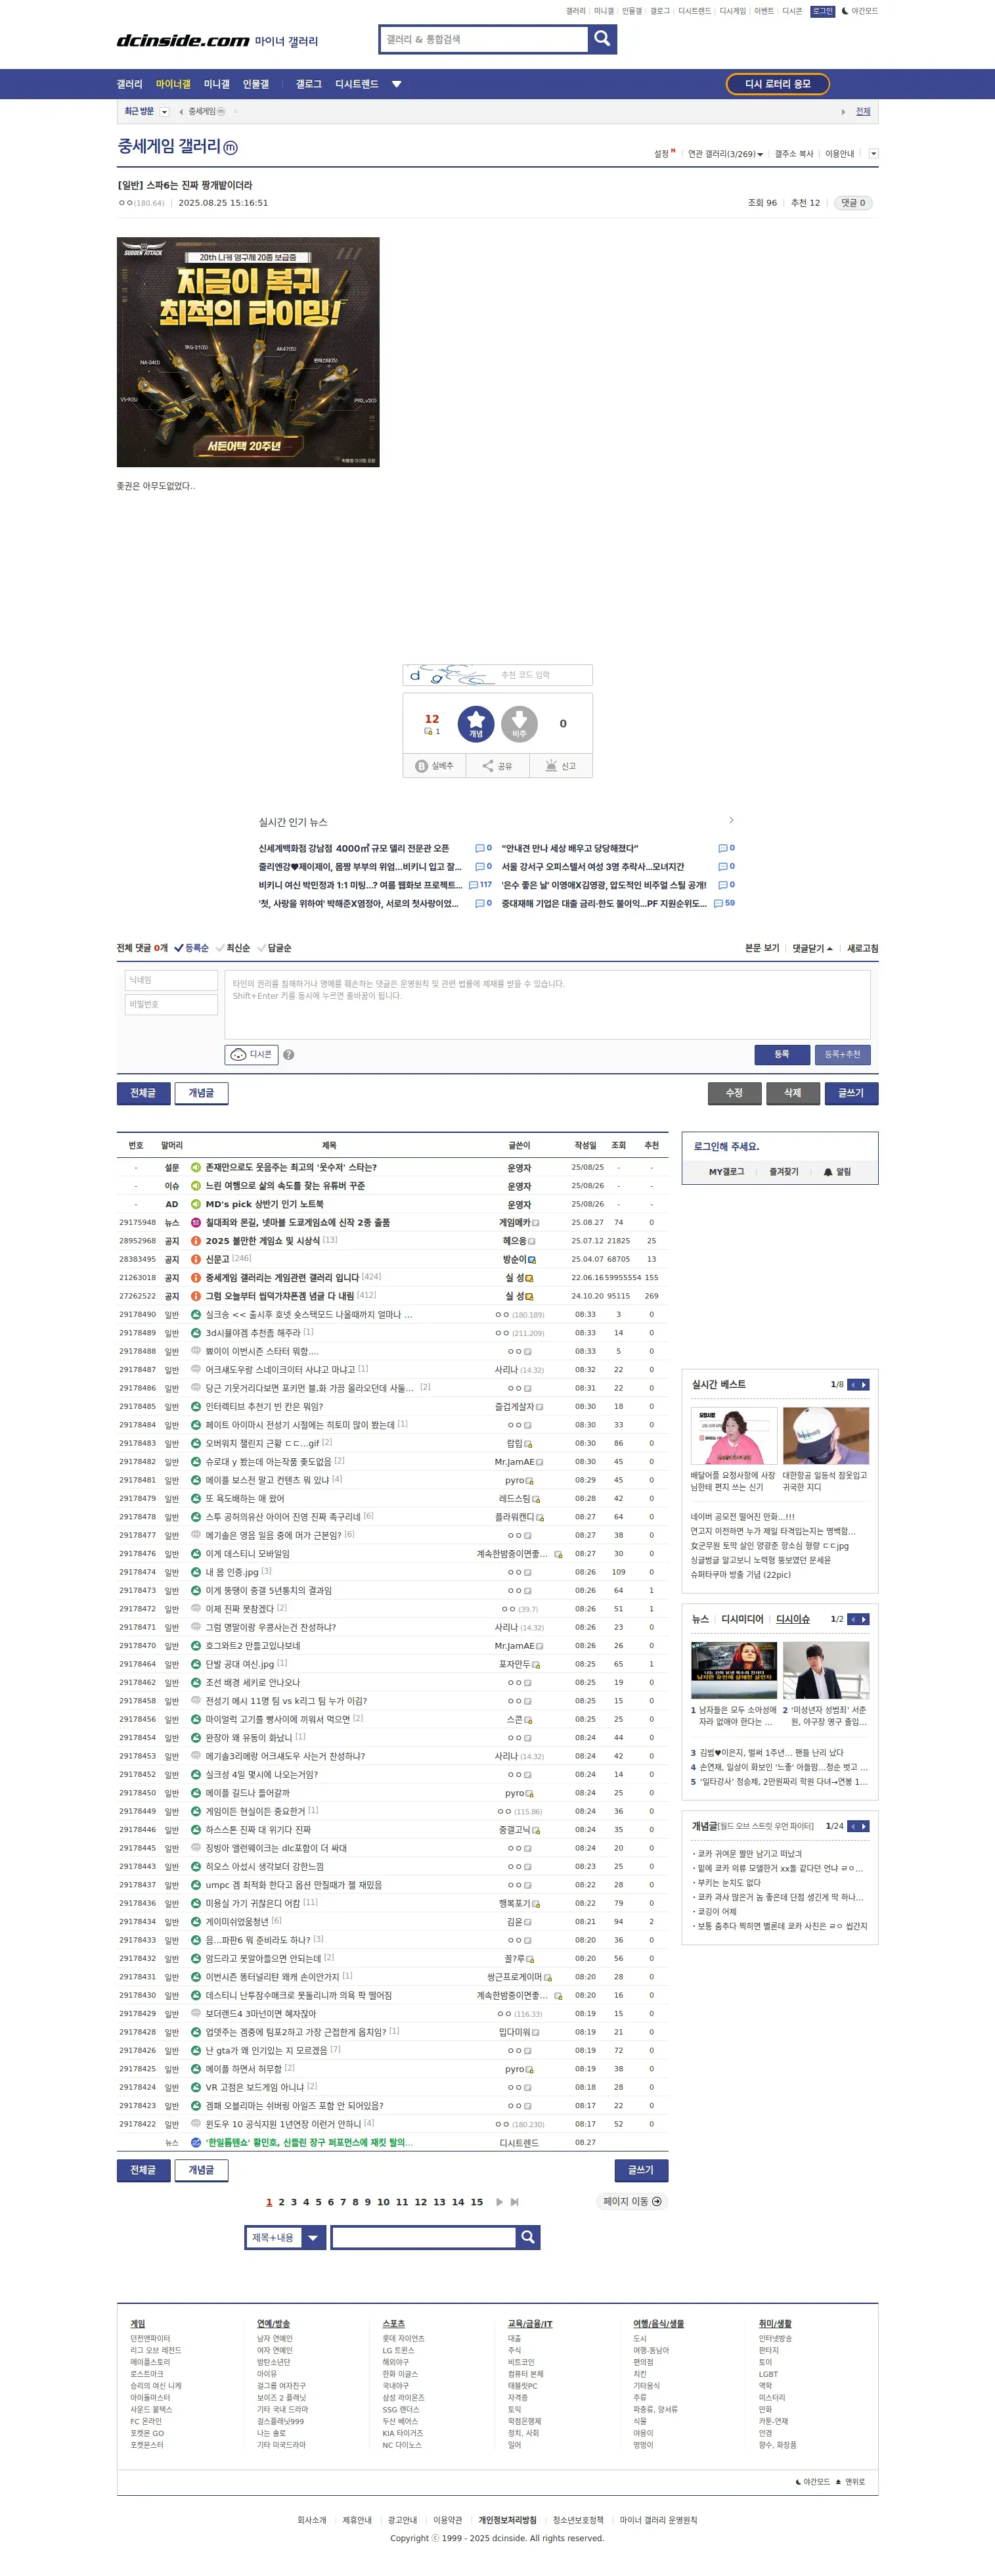
Task: Open the 인물갤 menu item
Action: [x=255, y=84]
